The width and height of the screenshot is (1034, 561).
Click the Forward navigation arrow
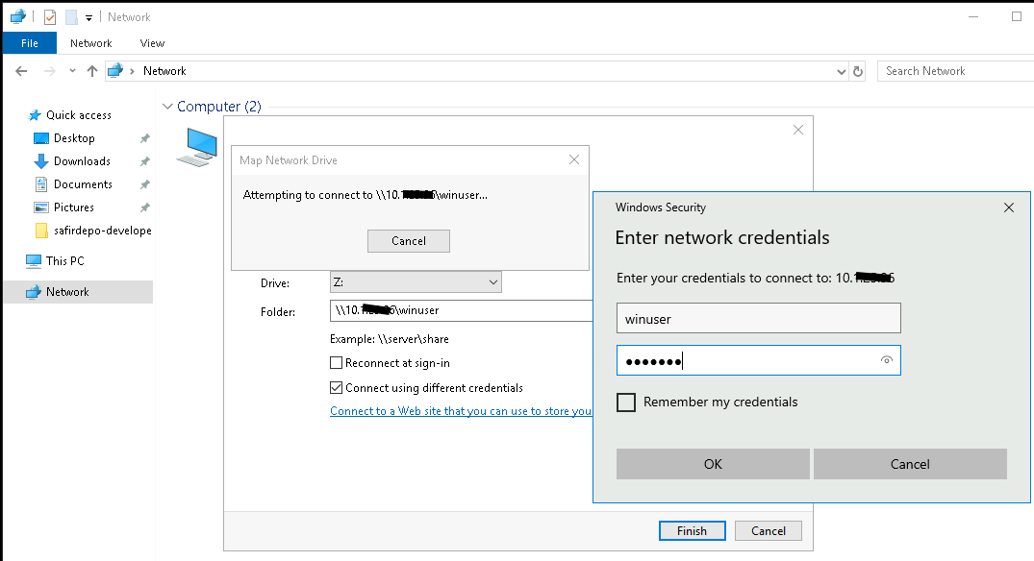[x=49, y=71]
